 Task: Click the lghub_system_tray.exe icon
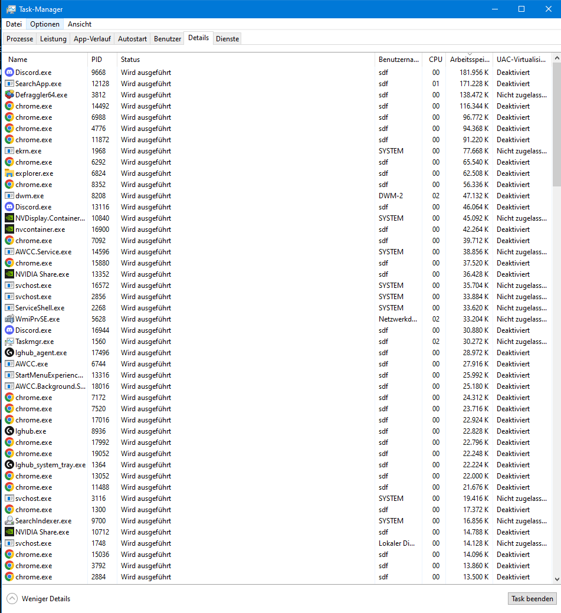point(9,465)
